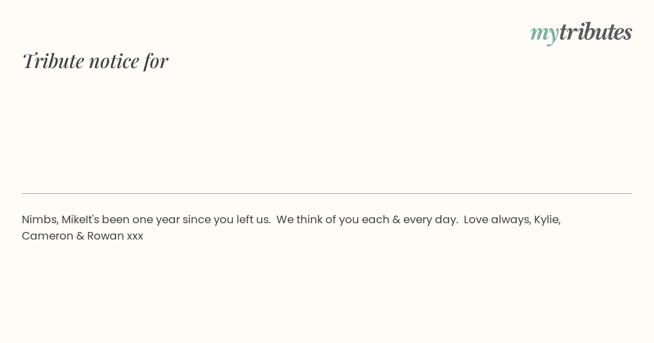Click the phrase "one year" in the message
Screen dimensions: 654x343
pos(156,220)
